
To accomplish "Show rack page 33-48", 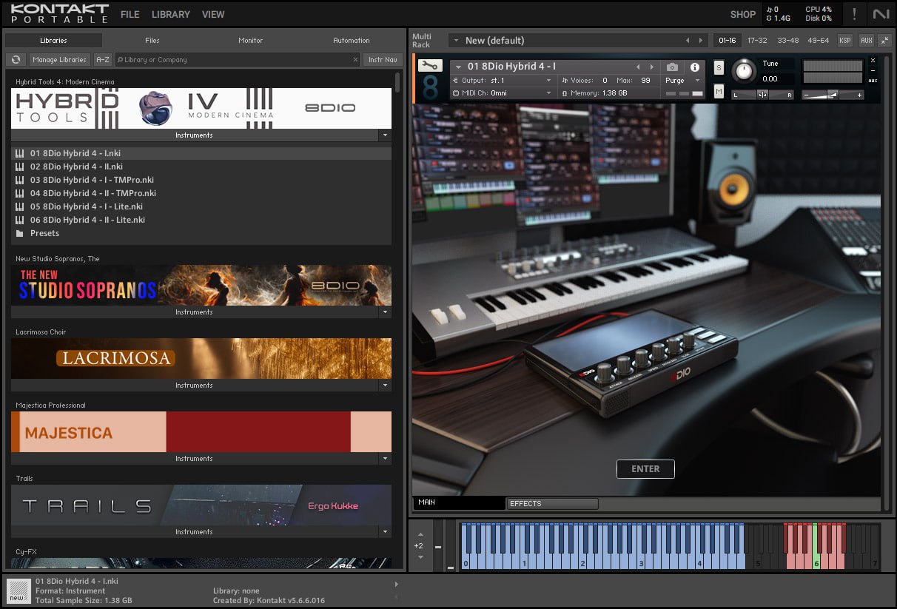I will tap(788, 41).
